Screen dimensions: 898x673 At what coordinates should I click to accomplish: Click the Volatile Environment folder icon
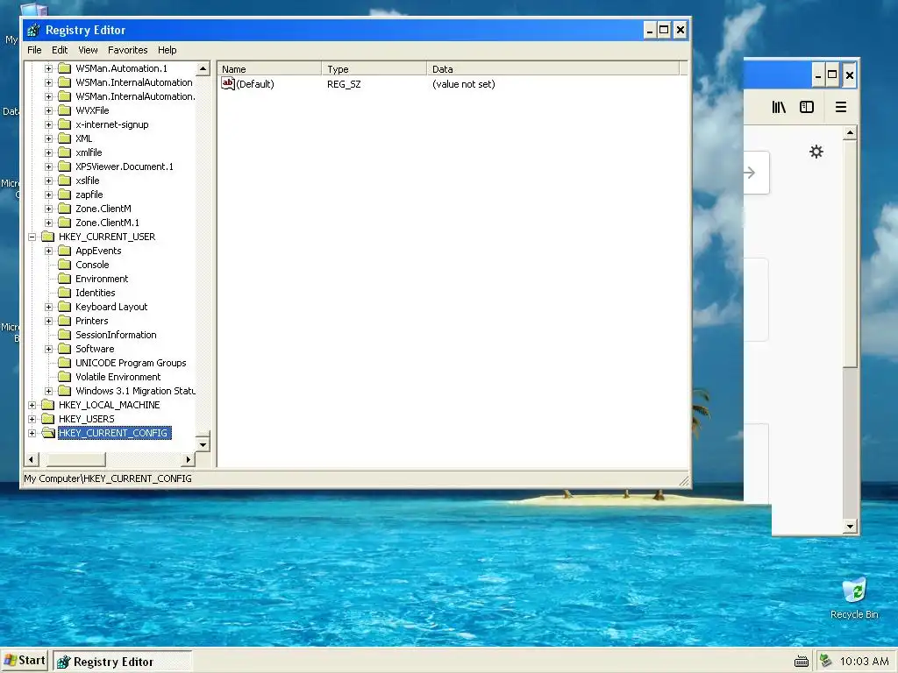click(65, 377)
